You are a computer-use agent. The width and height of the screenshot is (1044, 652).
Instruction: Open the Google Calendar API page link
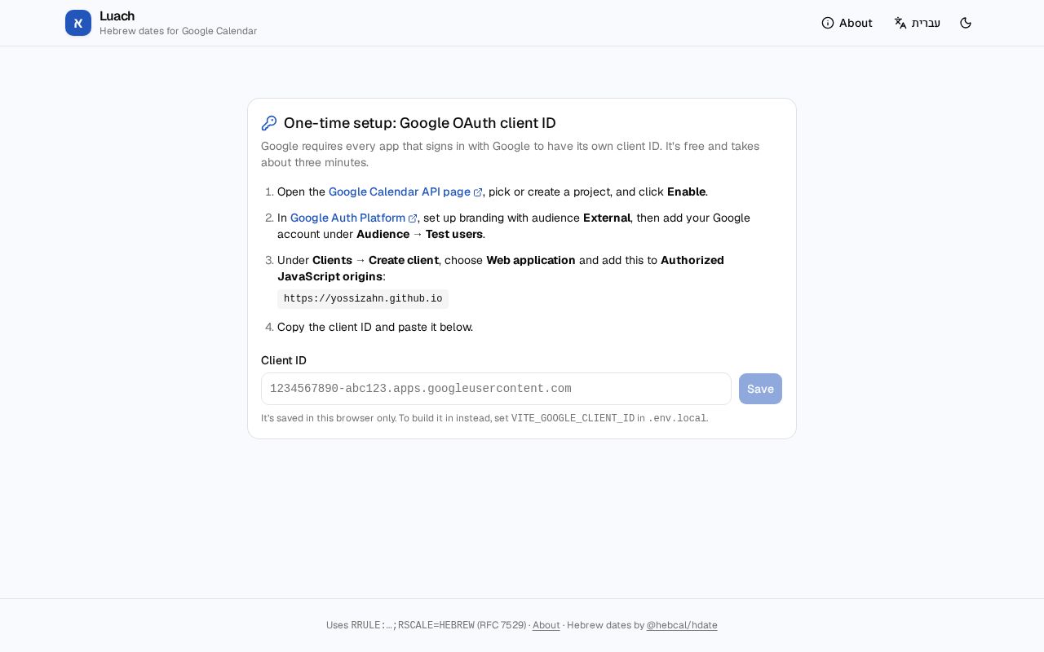(400, 192)
